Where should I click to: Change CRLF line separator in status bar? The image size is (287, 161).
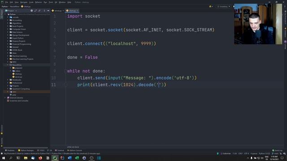coord(240,153)
